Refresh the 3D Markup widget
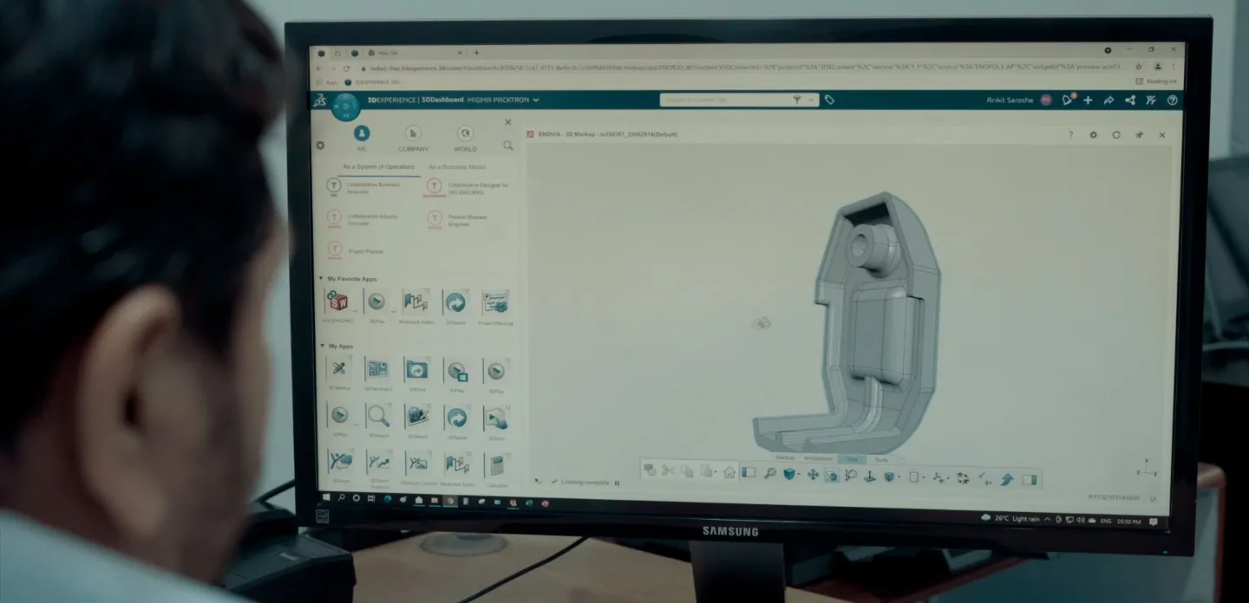This screenshot has height=603, width=1249. tap(1116, 135)
